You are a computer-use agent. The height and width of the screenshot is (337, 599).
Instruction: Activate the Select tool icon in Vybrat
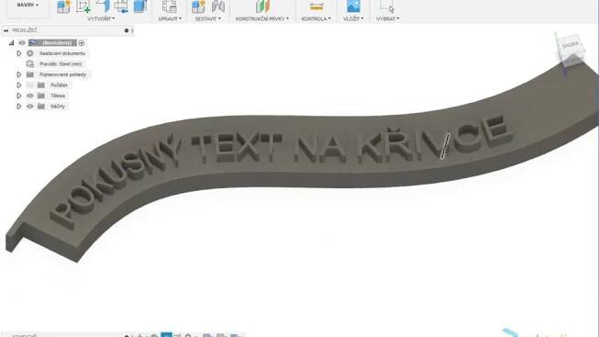(386, 6)
